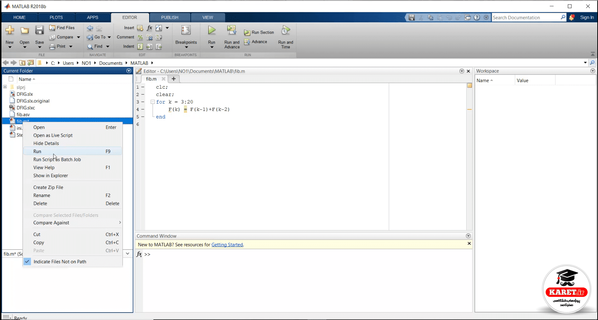The width and height of the screenshot is (598, 320).
Task: Dismiss the New to MATLAB banner
Action: click(469, 243)
